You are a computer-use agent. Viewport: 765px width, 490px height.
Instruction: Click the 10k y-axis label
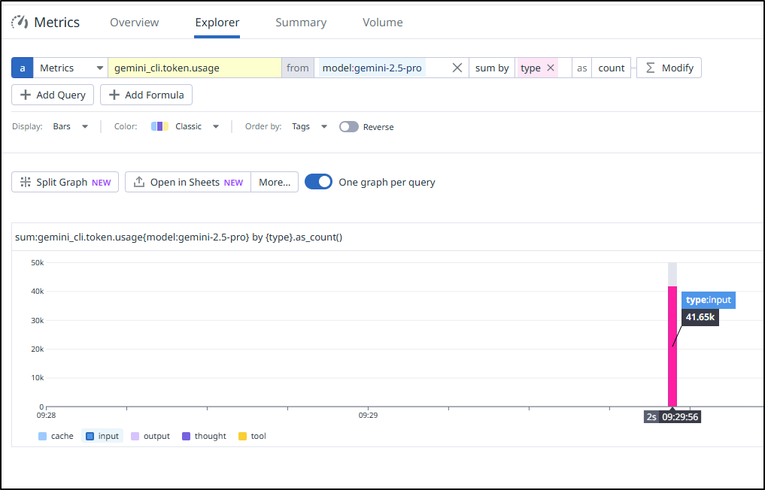pyautogui.click(x=37, y=378)
